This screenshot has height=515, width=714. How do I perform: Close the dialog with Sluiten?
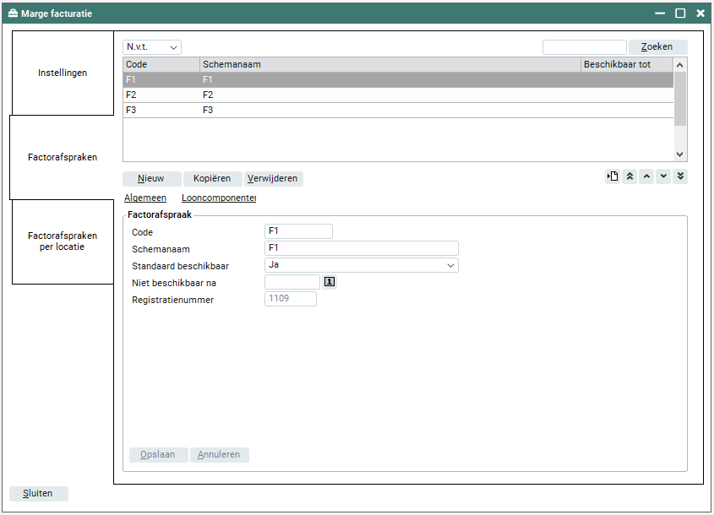[x=39, y=494]
